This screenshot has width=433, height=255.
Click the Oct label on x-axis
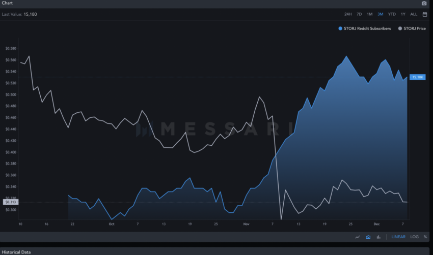pos(112,224)
